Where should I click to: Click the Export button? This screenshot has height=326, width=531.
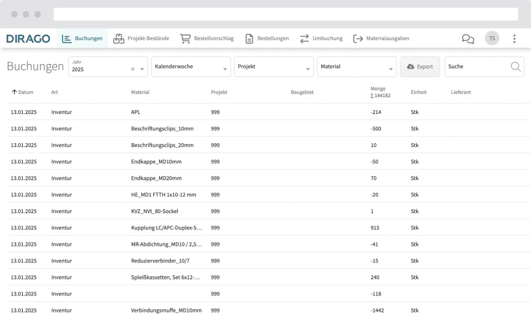click(419, 67)
